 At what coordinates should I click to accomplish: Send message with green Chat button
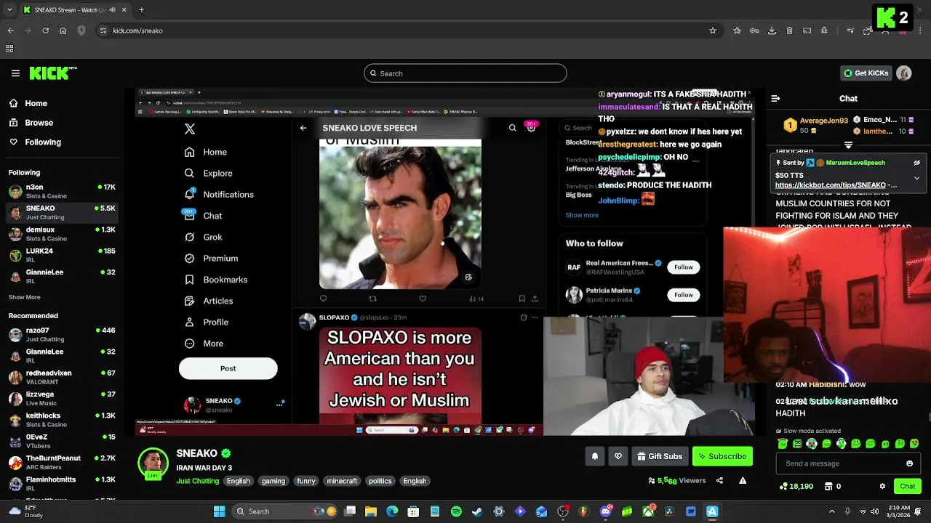point(908,486)
